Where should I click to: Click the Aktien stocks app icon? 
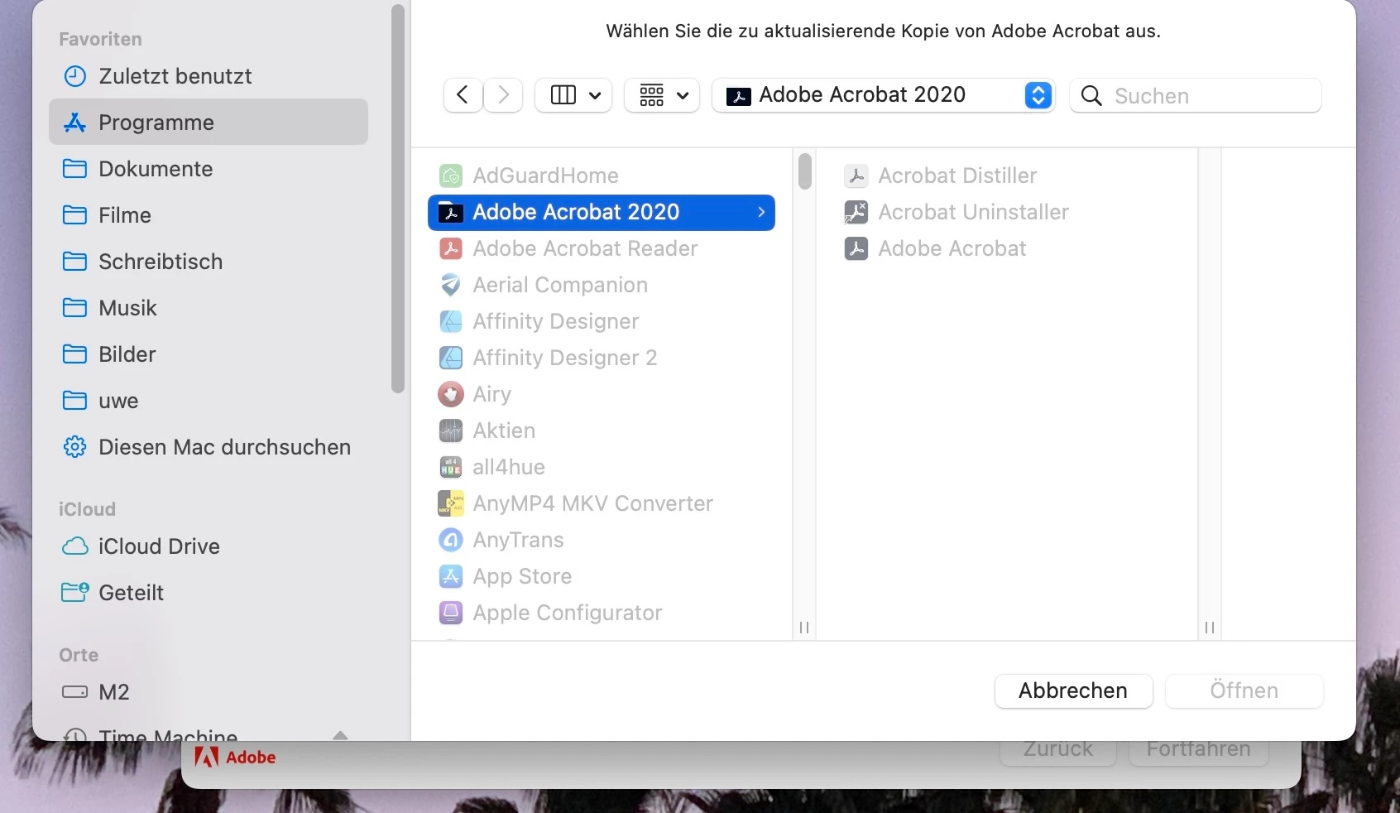pyautogui.click(x=451, y=431)
